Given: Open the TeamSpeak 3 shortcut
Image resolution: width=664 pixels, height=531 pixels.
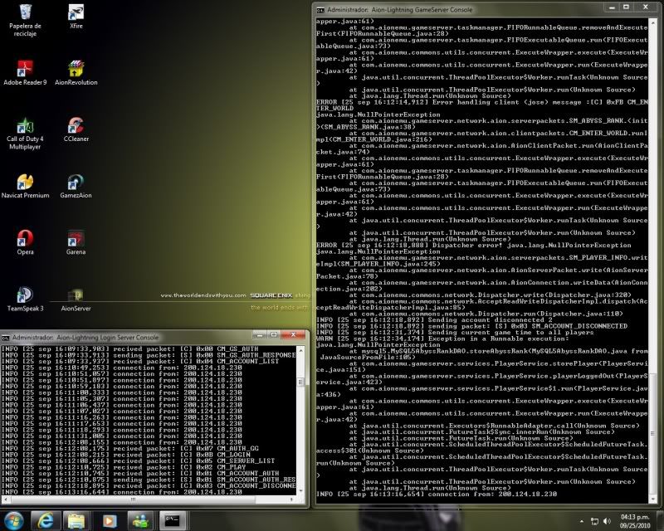Looking at the screenshot, I should (25, 296).
